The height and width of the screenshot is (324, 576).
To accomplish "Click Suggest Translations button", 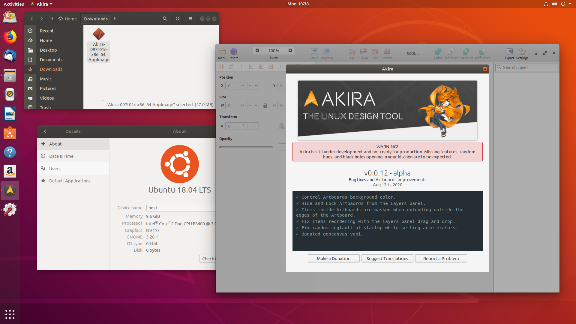I will click(x=387, y=259).
